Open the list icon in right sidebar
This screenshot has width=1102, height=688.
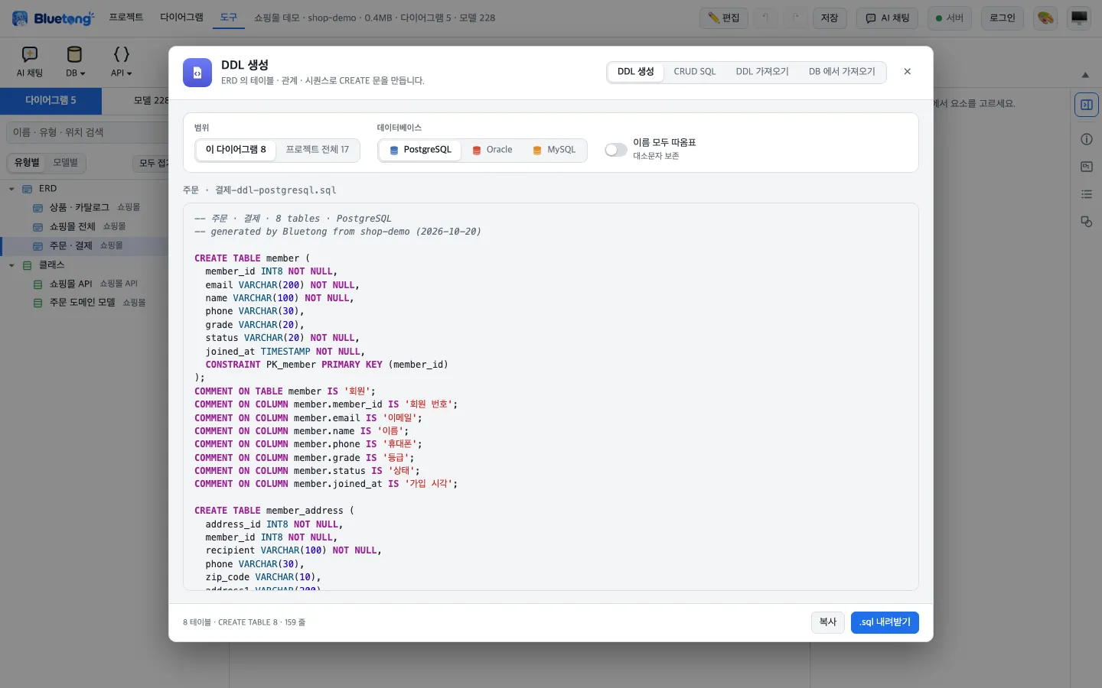tap(1086, 194)
